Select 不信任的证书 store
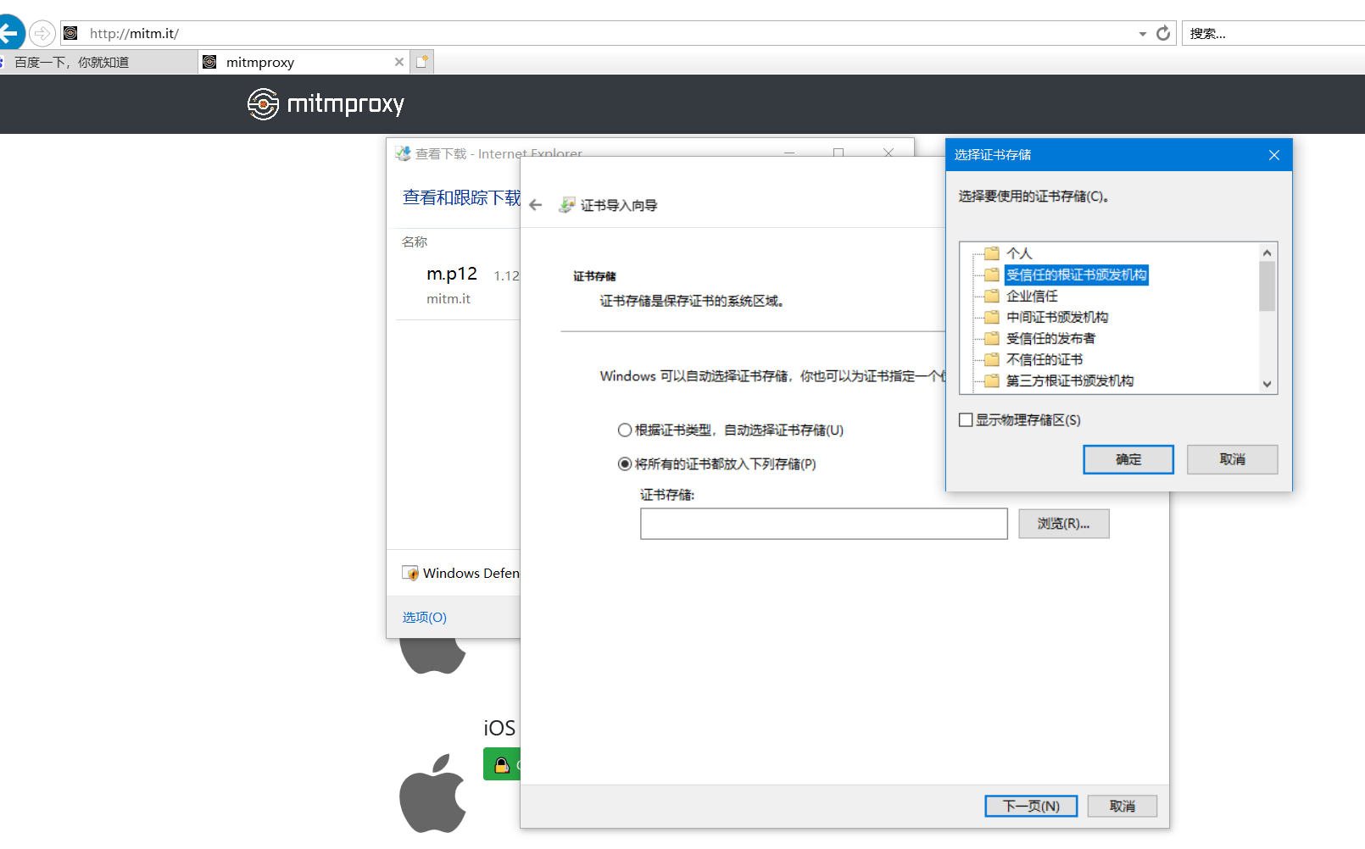The image size is (1365, 849). point(1045,359)
